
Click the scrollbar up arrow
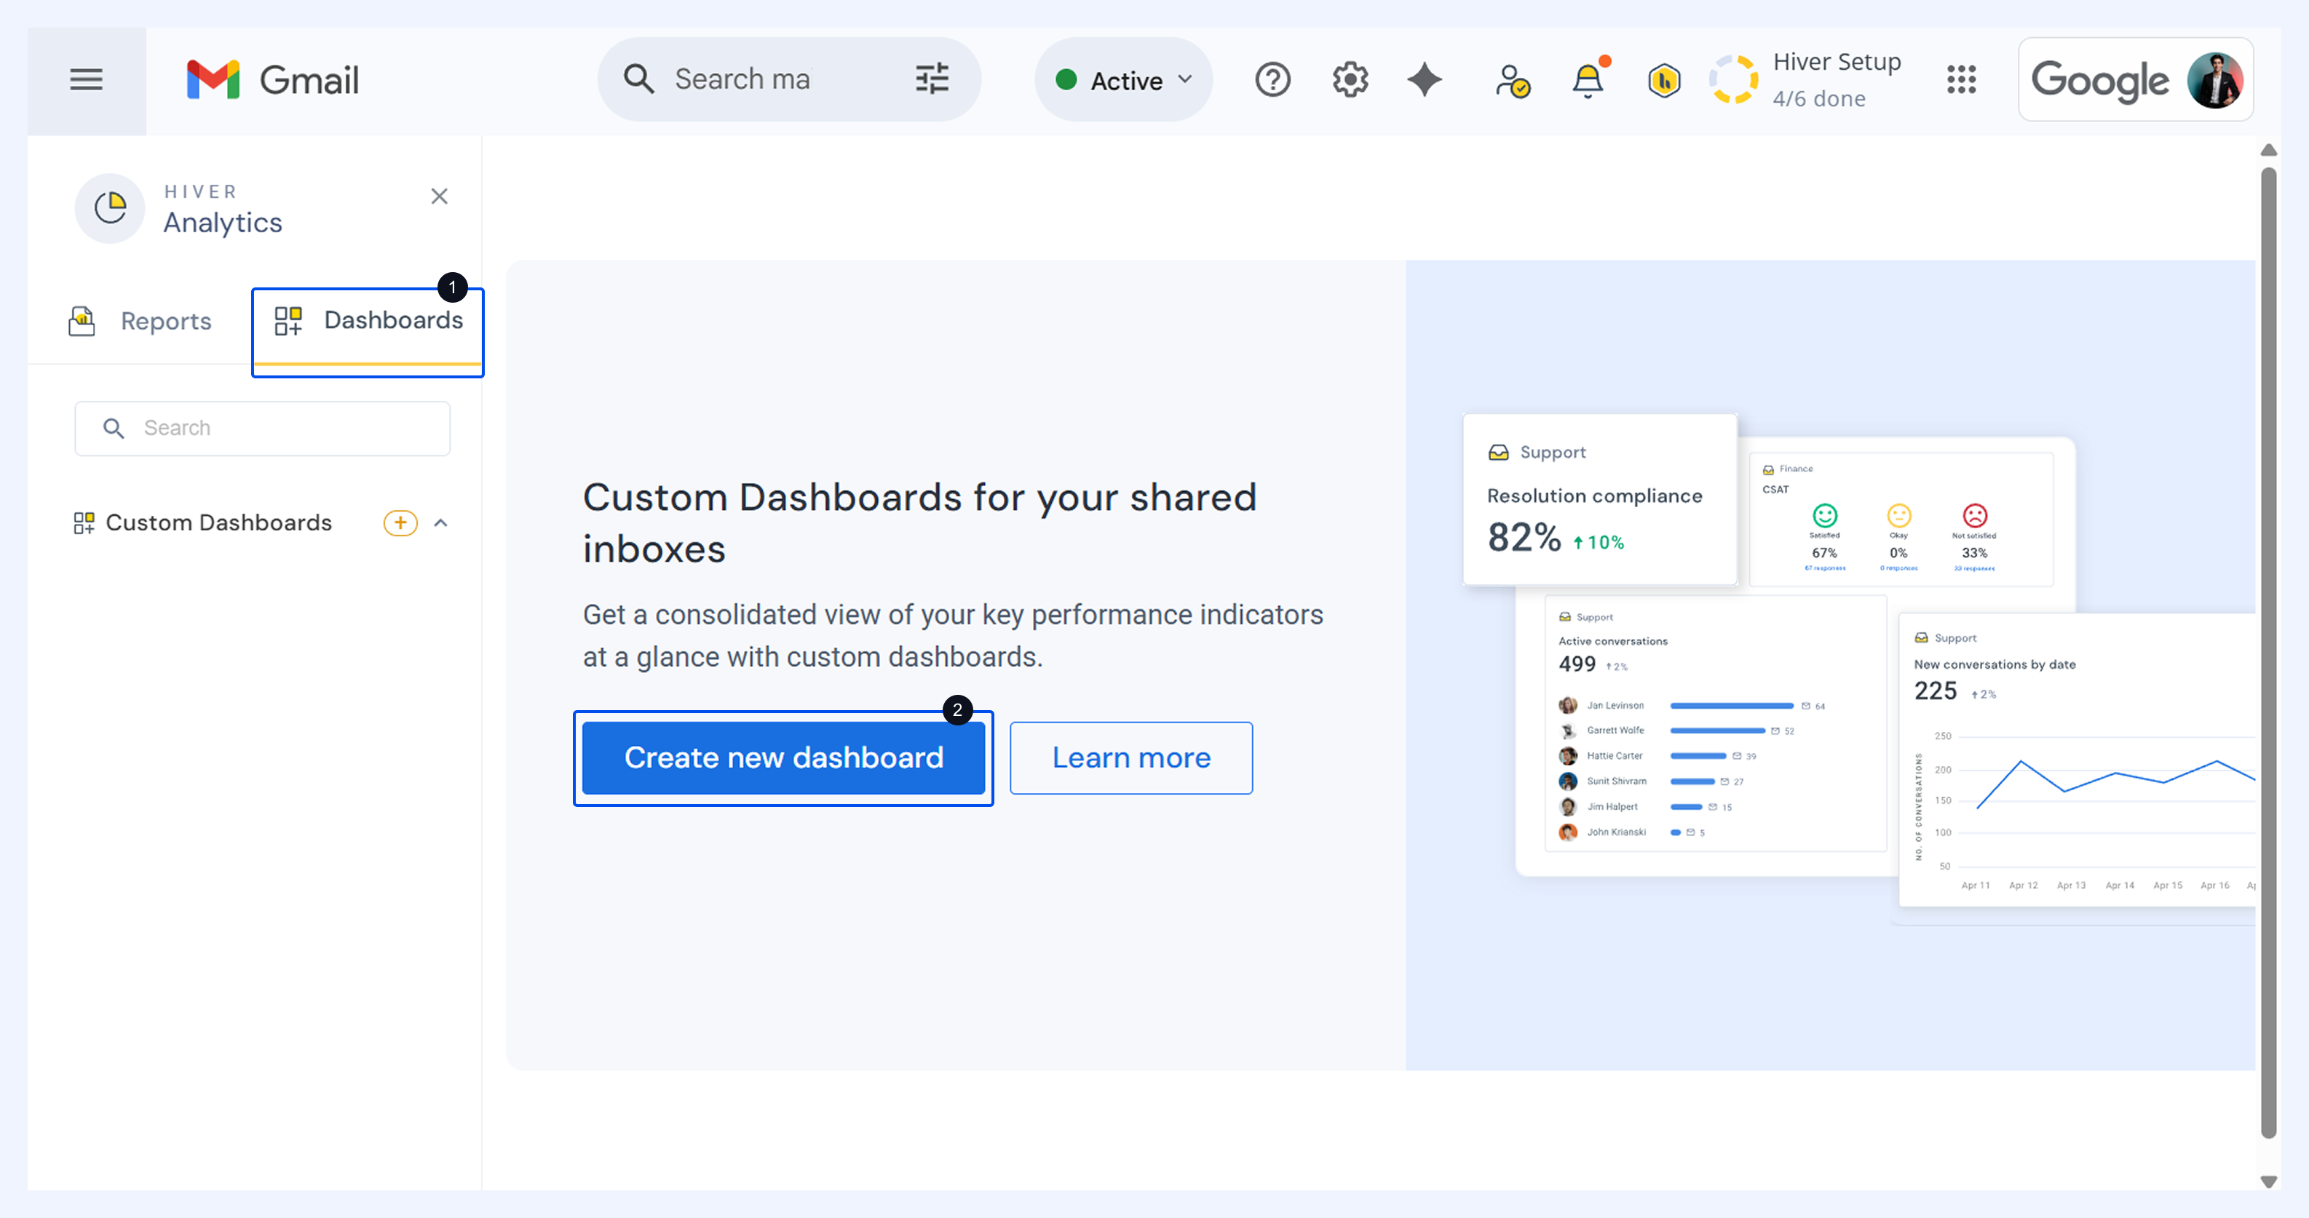pos(2270,151)
